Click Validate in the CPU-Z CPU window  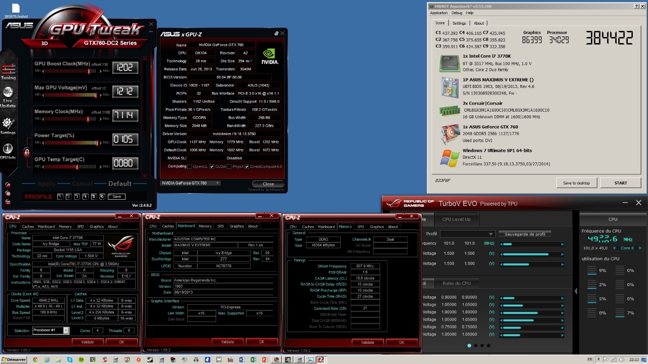click(x=88, y=342)
